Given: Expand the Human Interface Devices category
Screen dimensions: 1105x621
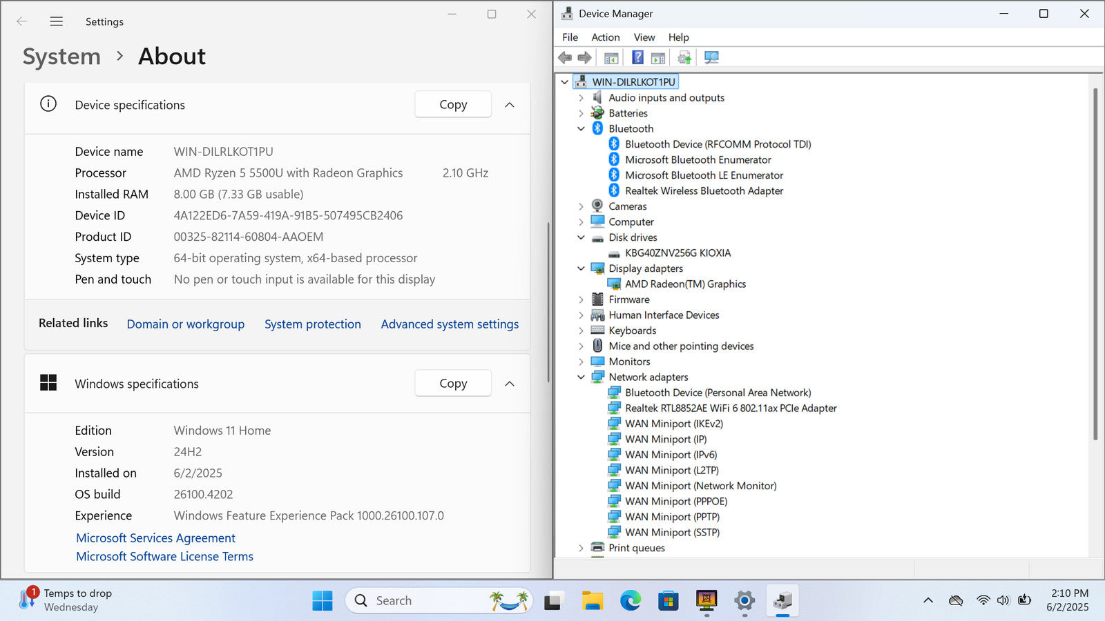Looking at the screenshot, I should [x=581, y=315].
